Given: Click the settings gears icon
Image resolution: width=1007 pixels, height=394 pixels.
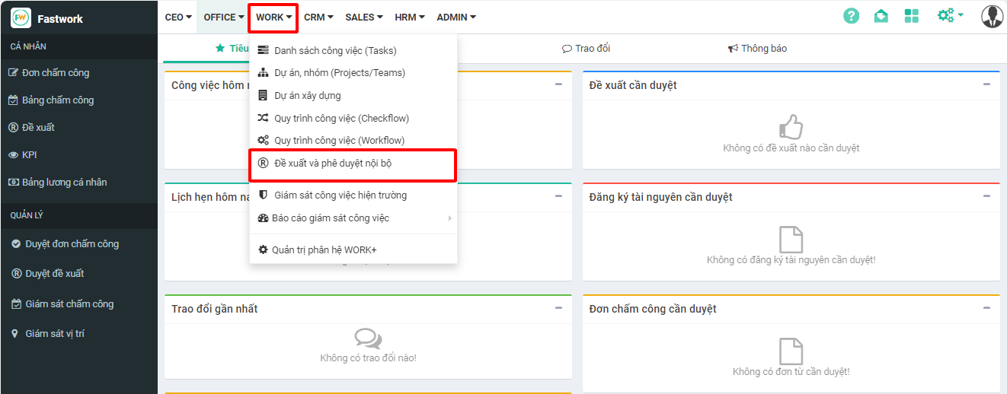Looking at the screenshot, I should pyautogui.click(x=949, y=16).
